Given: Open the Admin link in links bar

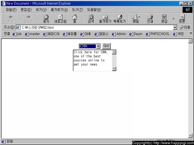Looking at the screenshot, I should (119, 34).
